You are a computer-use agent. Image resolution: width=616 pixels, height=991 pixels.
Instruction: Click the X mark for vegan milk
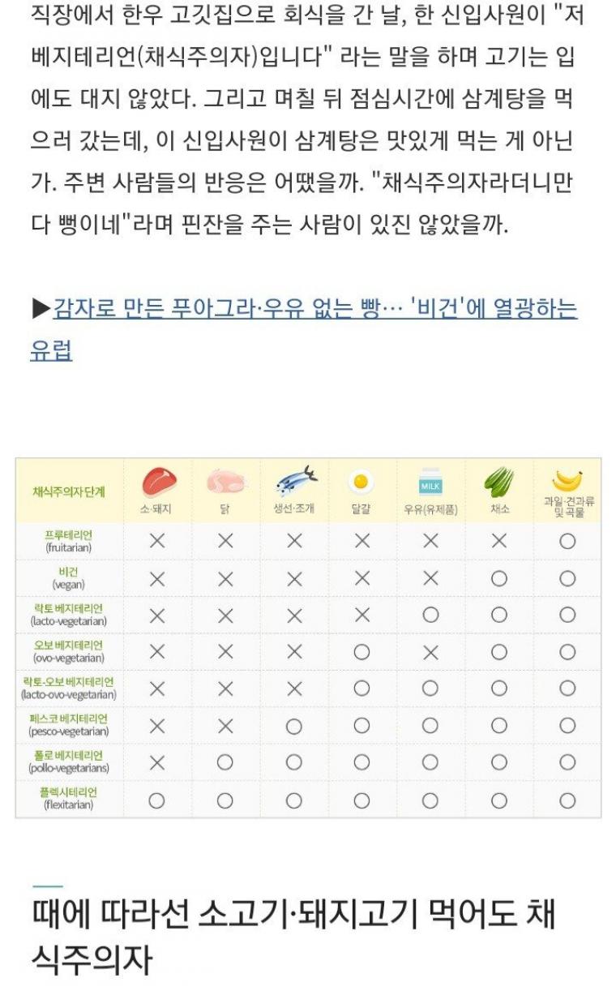[430, 578]
